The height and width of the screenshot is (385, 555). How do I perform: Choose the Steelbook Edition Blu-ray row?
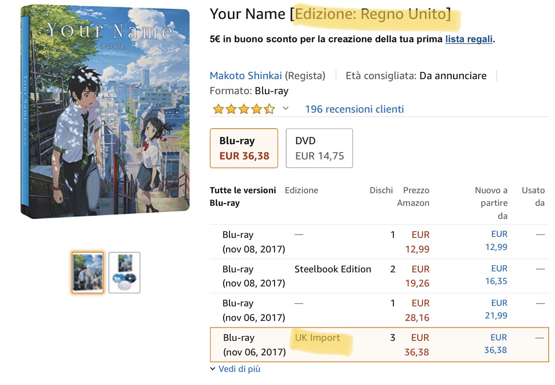tap(333, 269)
